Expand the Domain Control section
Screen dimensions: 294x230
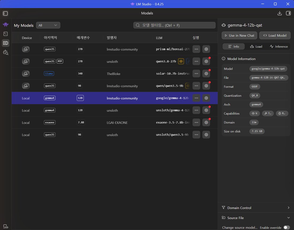click(x=256, y=208)
